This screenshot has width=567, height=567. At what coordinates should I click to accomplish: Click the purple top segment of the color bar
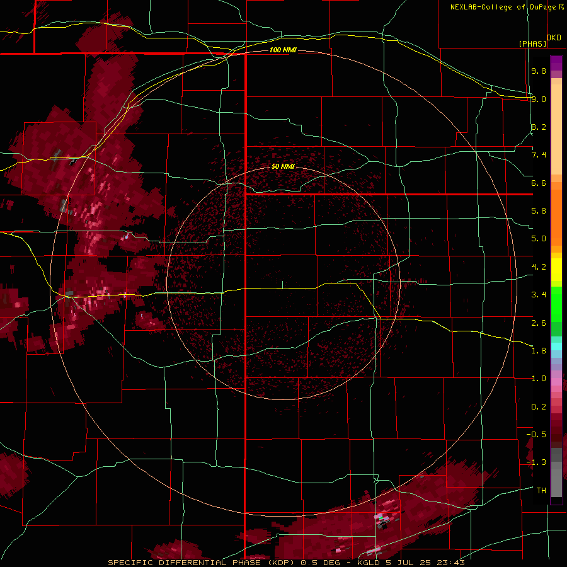click(556, 63)
